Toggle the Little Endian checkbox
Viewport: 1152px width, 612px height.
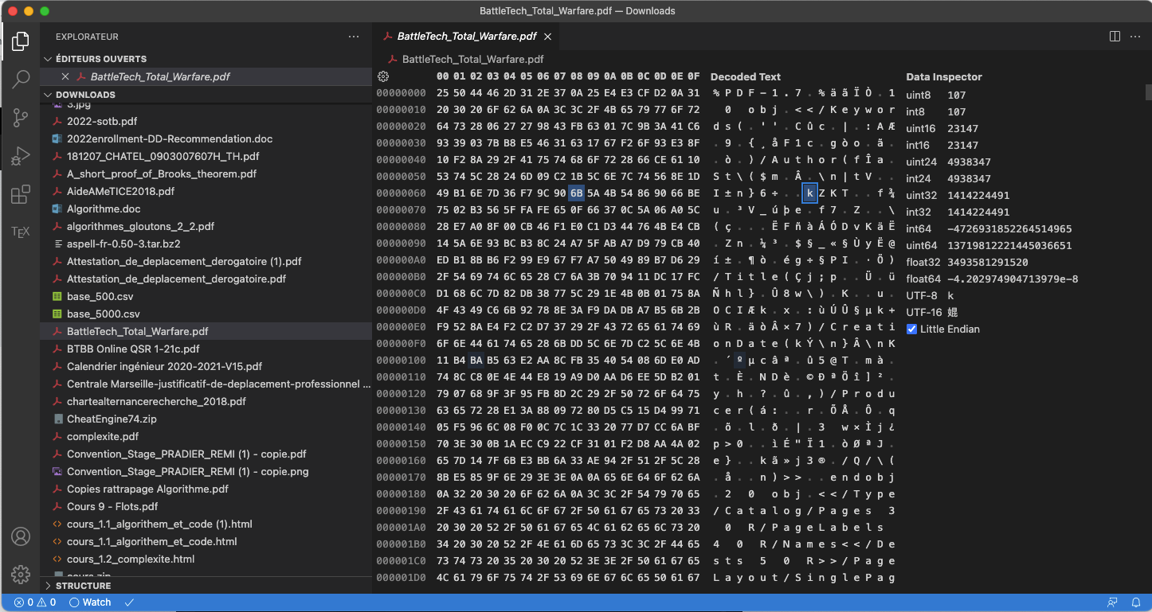tap(912, 329)
